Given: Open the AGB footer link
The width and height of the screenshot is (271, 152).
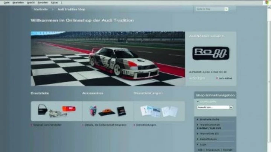Looking at the screenshot, I should coord(200,150).
